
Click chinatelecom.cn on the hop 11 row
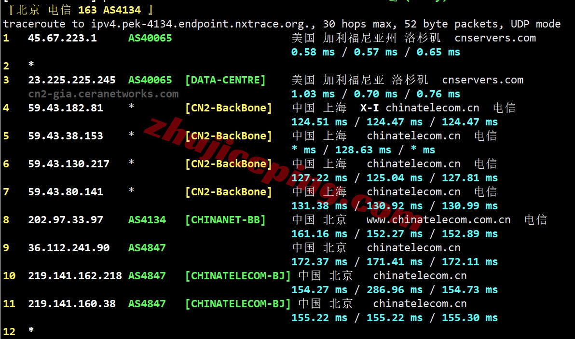[420, 304]
